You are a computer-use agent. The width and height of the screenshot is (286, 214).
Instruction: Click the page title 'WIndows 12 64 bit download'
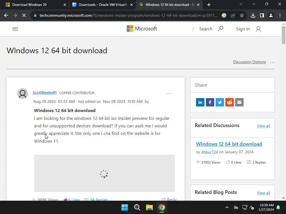[57, 50]
